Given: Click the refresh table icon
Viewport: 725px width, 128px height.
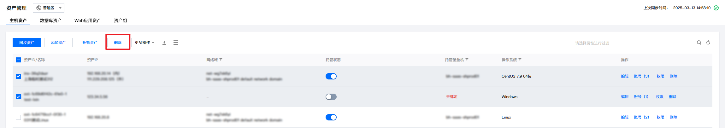Looking at the screenshot, I should 708,43.
